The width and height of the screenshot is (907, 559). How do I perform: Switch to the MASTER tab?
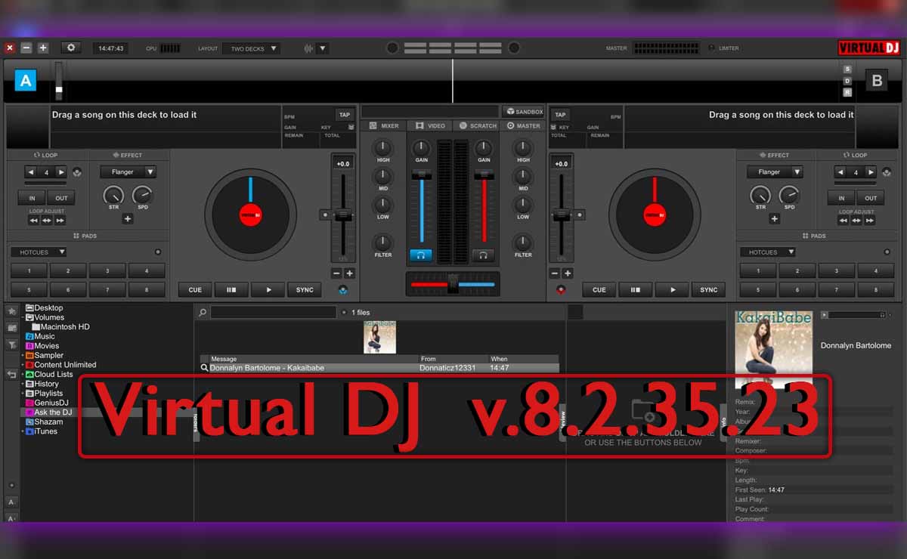[x=523, y=125]
